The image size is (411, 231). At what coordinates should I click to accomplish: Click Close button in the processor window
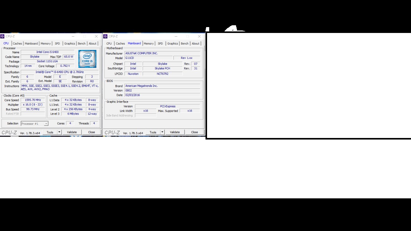92,132
